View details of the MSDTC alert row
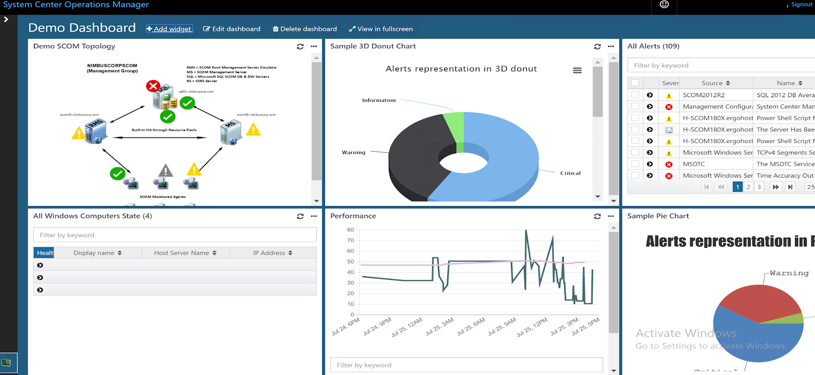Image resolution: width=815 pixels, height=375 pixels. click(649, 164)
